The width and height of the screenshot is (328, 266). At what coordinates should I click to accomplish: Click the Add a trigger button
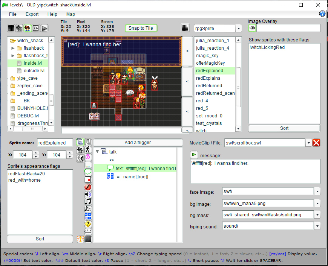[138, 143]
